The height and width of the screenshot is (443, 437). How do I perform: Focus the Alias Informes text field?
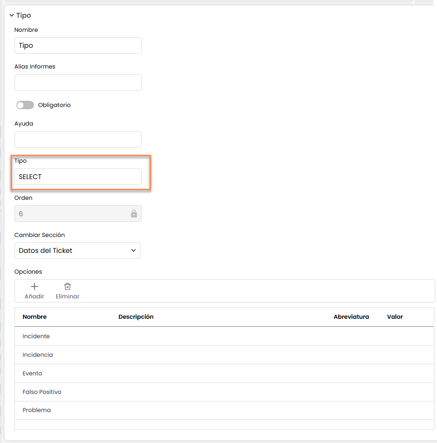pyautogui.click(x=78, y=83)
